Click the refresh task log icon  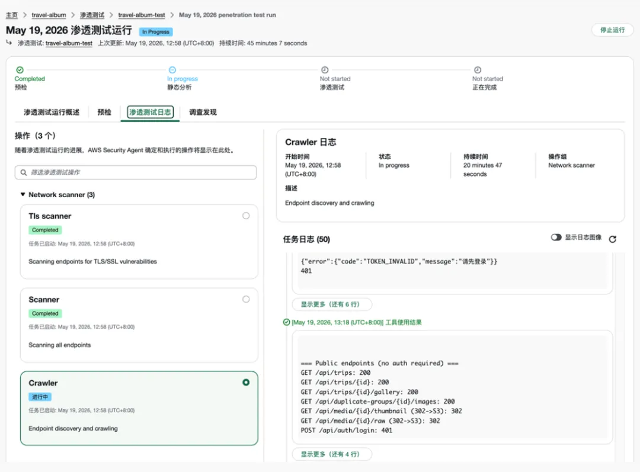click(x=612, y=239)
